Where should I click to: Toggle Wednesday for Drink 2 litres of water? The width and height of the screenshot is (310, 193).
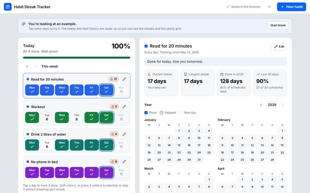tap(62, 145)
